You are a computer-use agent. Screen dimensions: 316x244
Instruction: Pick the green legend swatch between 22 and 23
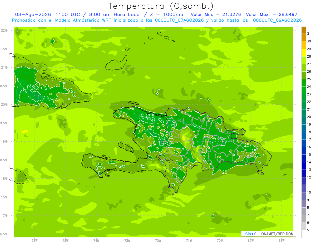point(304,98)
